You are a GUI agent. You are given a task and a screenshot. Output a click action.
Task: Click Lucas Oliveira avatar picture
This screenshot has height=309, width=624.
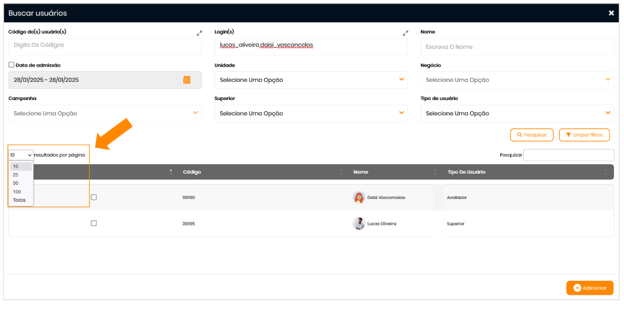pos(359,224)
